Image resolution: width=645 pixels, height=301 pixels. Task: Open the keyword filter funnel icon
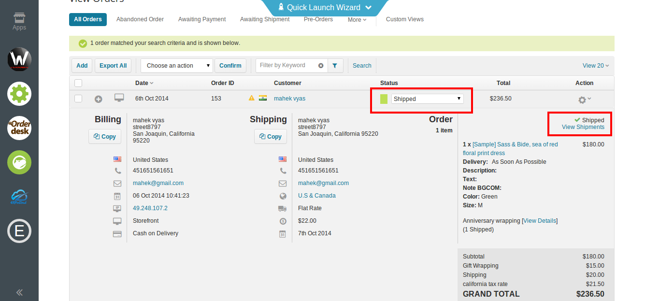[335, 65]
